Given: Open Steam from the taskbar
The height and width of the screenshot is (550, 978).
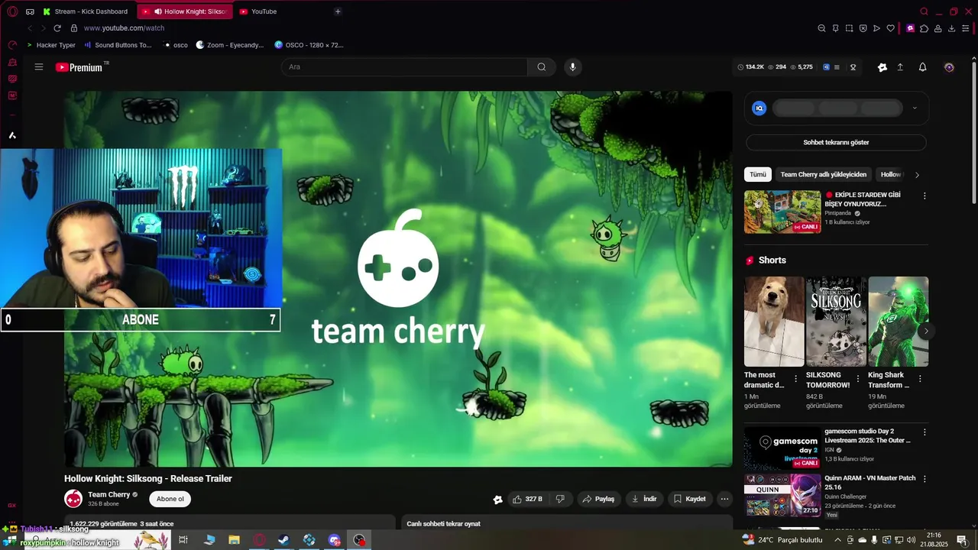Looking at the screenshot, I should pyautogui.click(x=283, y=540).
